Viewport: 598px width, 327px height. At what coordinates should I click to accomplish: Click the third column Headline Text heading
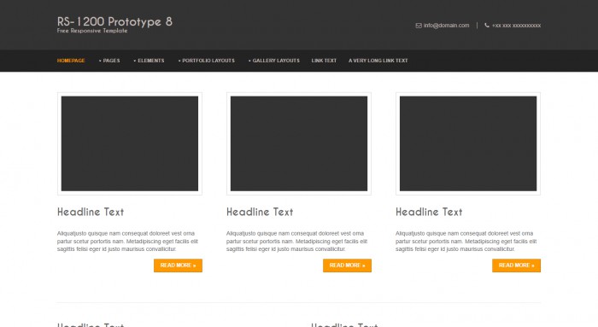(429, 212)
